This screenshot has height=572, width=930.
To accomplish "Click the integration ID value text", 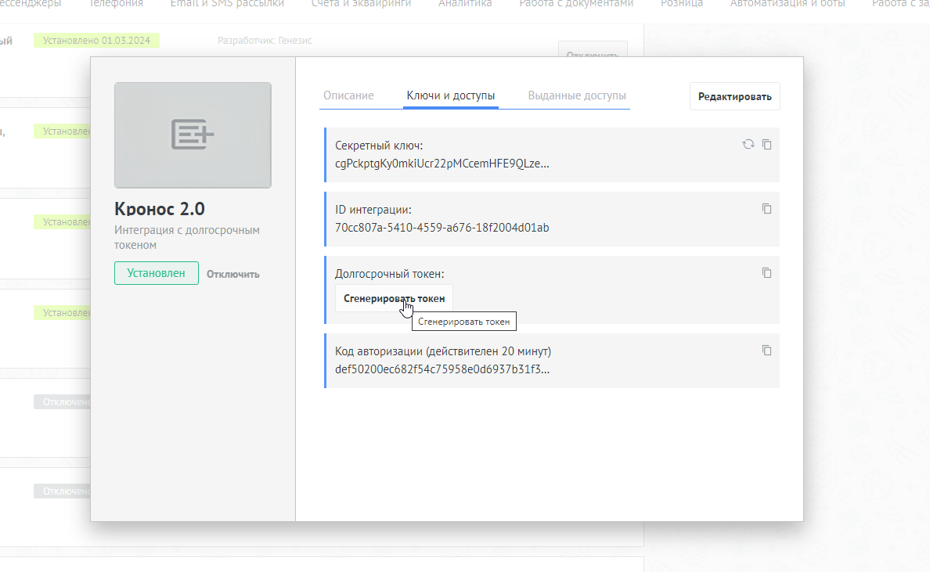I will (x=442, y=228).
